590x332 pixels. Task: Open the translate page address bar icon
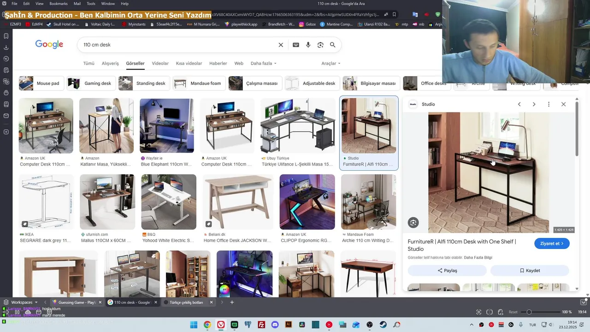point(386,14)
